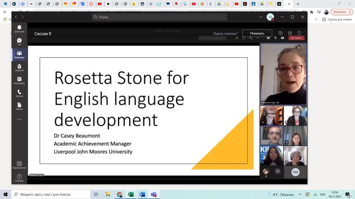Expand more apps ellipsis in Teams sidebar
Viewport: 355px width, 199px height.
(x=19, y=119)
